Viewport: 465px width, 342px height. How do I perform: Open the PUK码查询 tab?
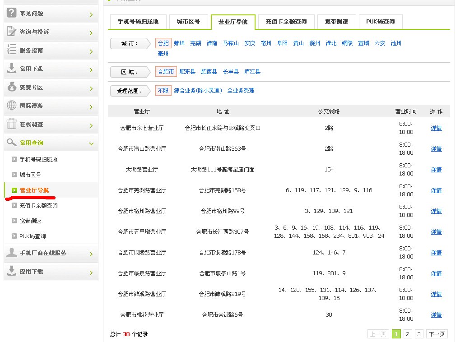381,22
